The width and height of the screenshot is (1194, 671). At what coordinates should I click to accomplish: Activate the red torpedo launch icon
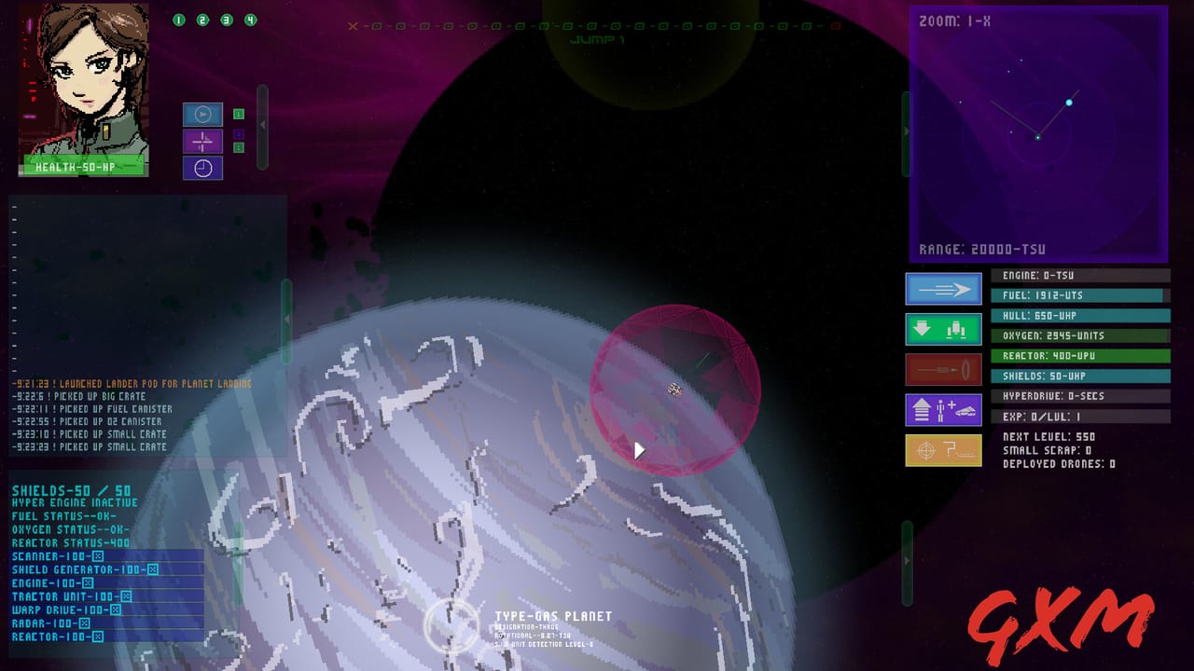(x=943, y=369)
